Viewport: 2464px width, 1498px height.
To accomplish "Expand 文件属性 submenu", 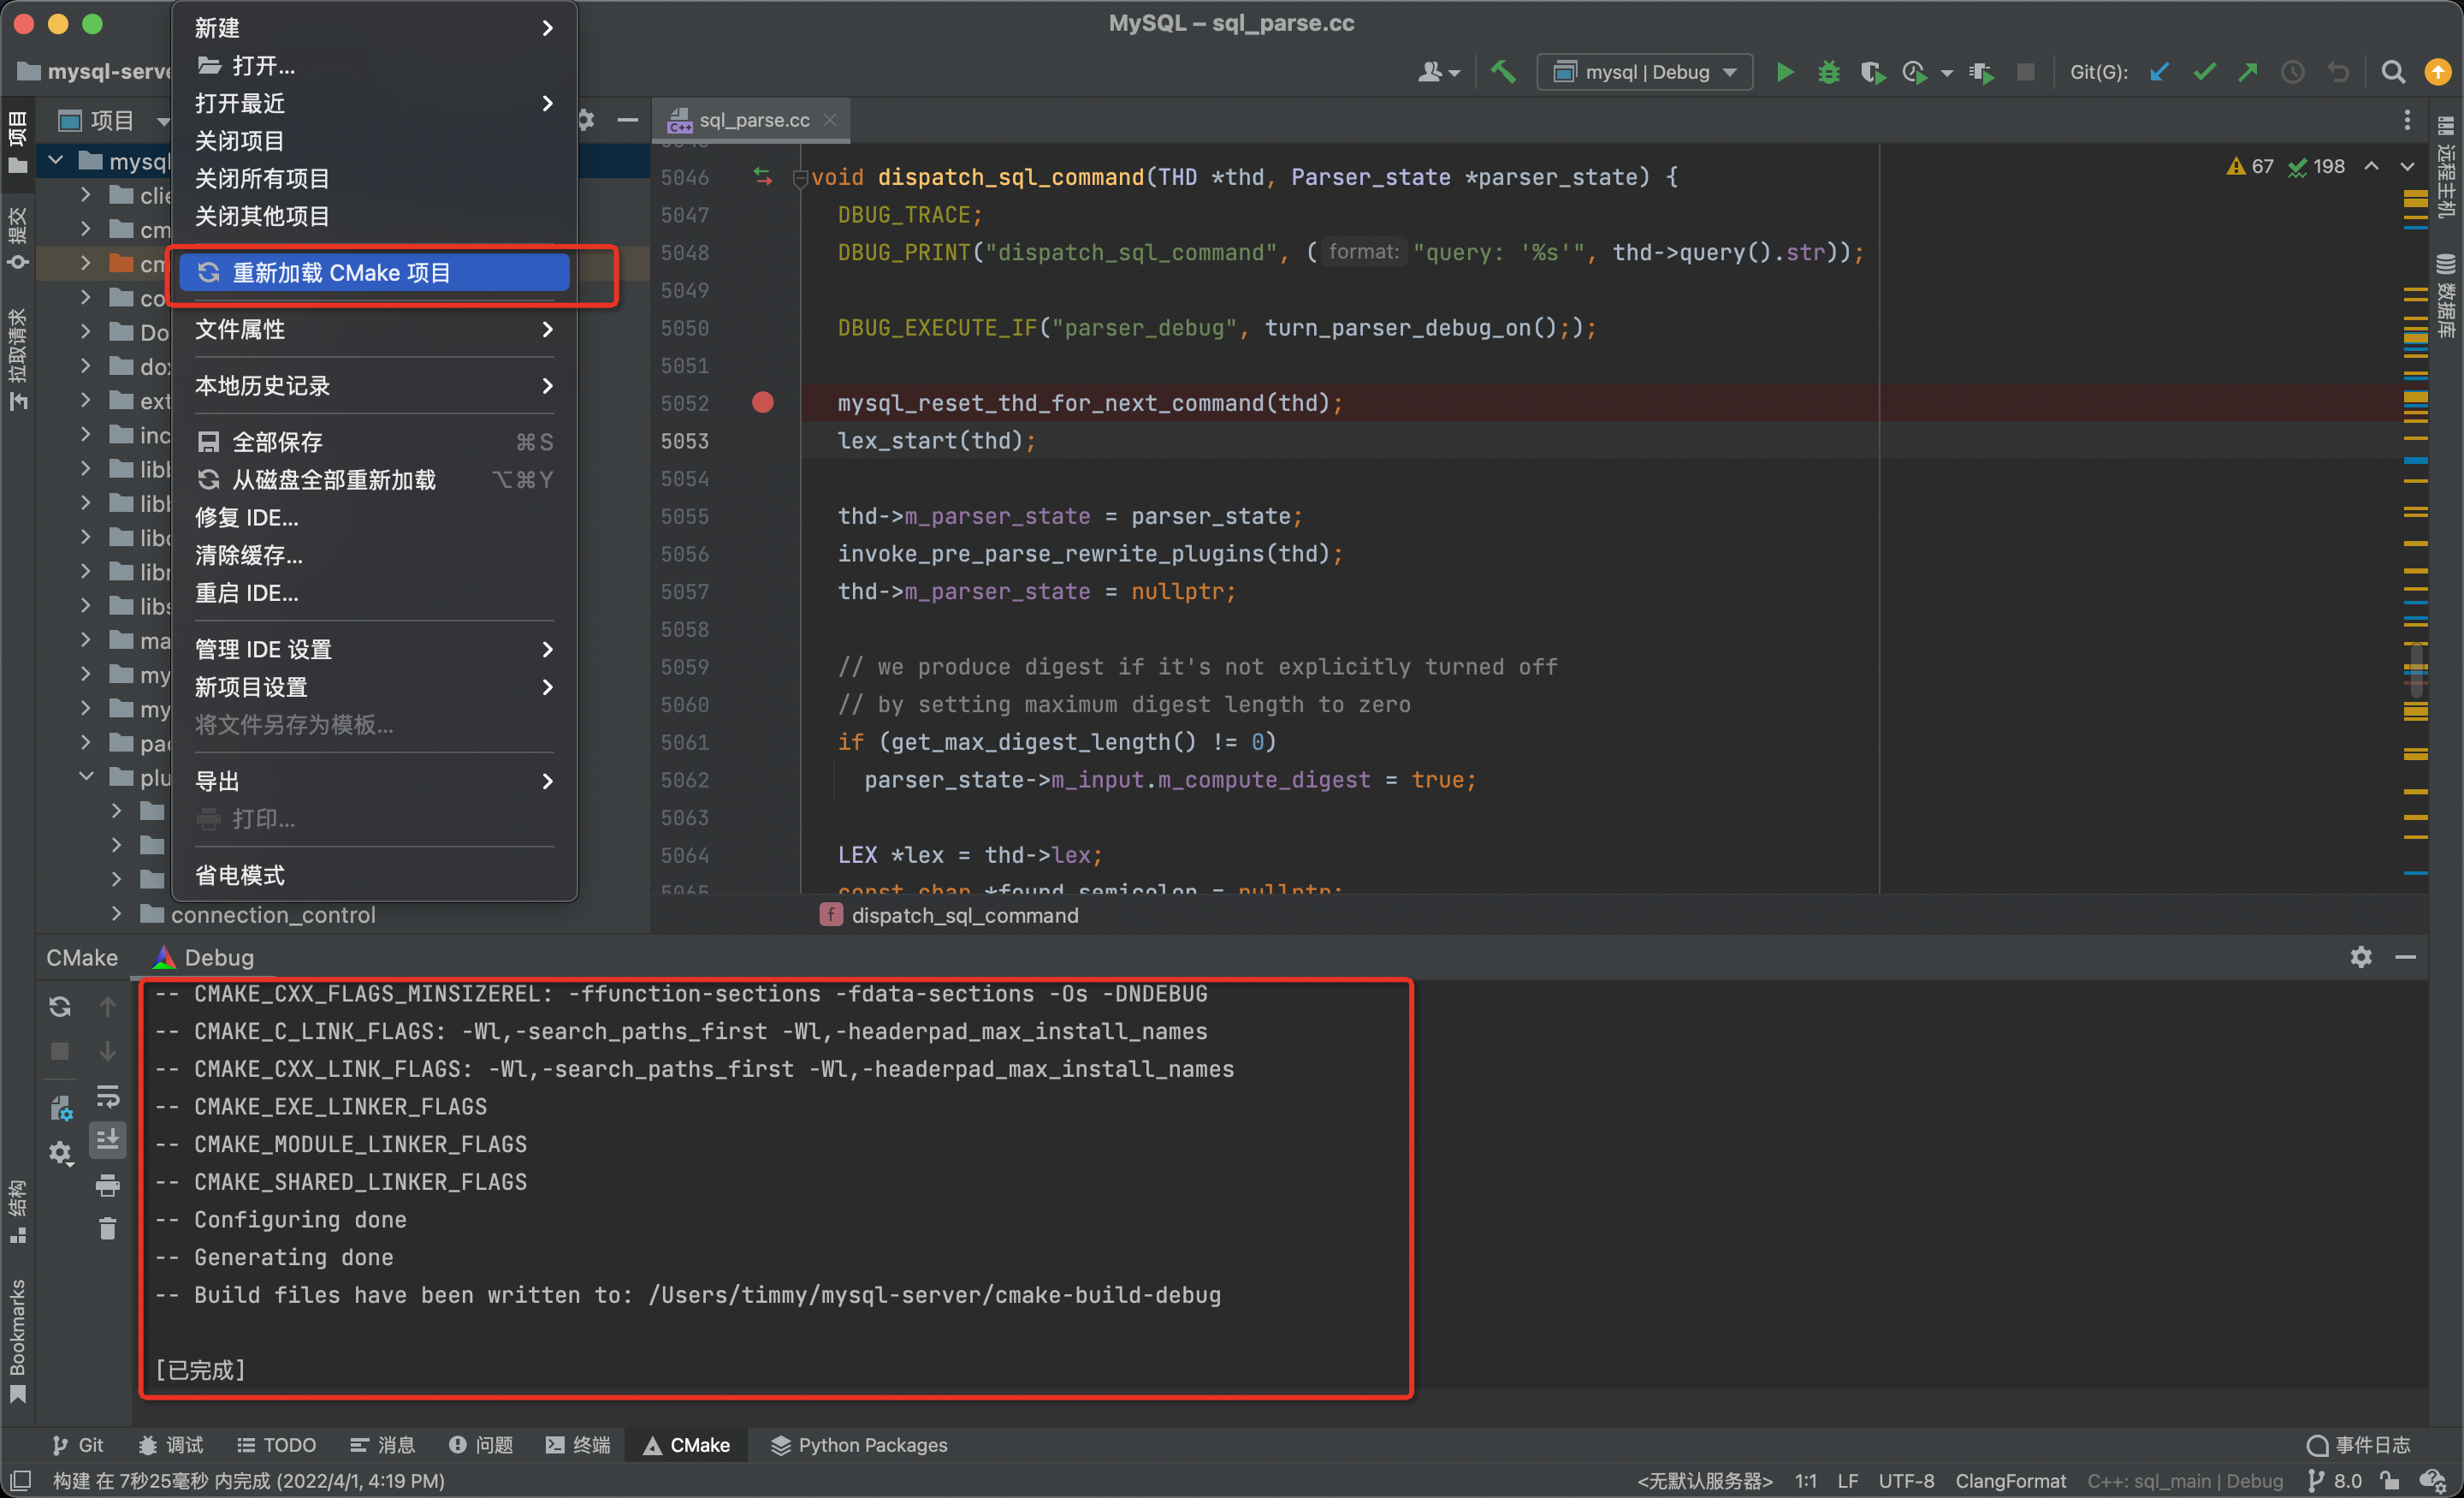I will [x=374, y=330].
